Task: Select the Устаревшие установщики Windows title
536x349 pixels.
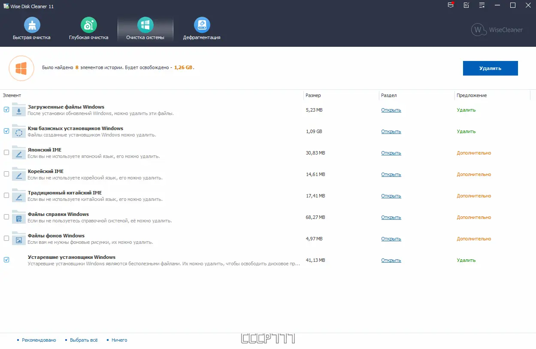Action: (x=72, y=257)
